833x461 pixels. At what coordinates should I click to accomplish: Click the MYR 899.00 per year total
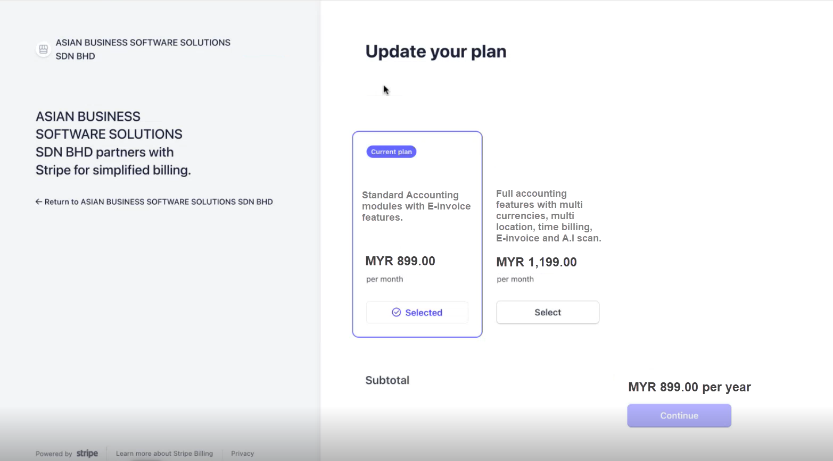coord(689,387)
